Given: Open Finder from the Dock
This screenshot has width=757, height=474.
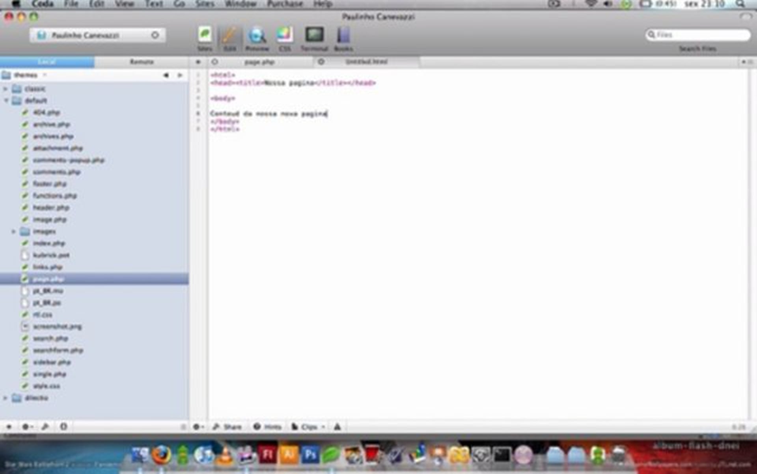Looking at the screenshot, I should coord(140,455).
